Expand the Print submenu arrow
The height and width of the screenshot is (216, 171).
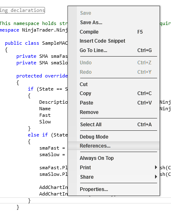click(x=156, y=167)
